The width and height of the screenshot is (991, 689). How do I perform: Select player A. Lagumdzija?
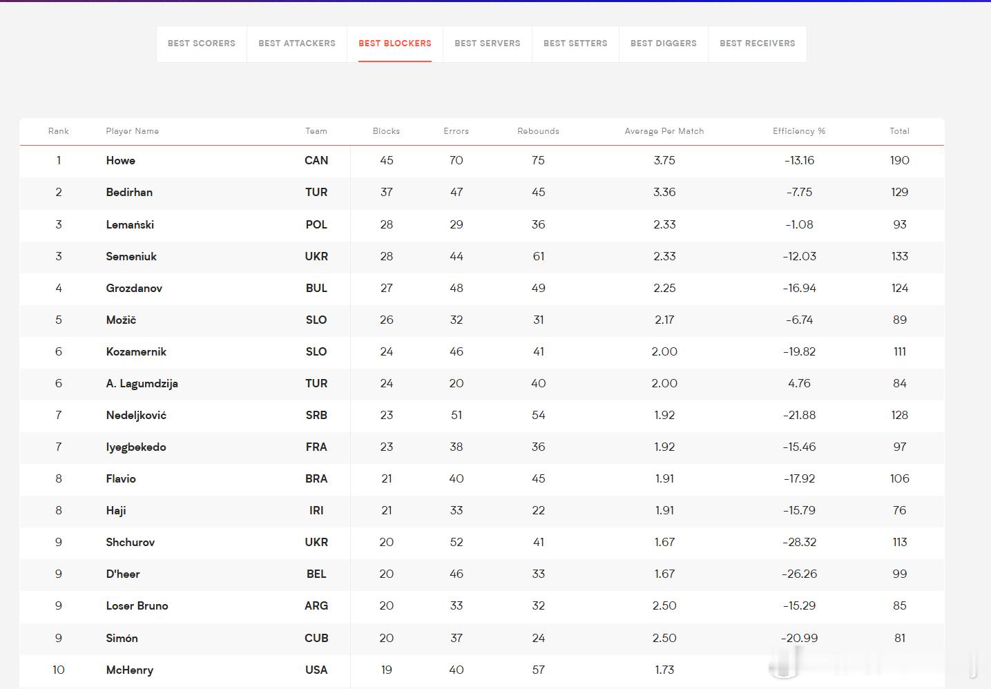point(142,384)
